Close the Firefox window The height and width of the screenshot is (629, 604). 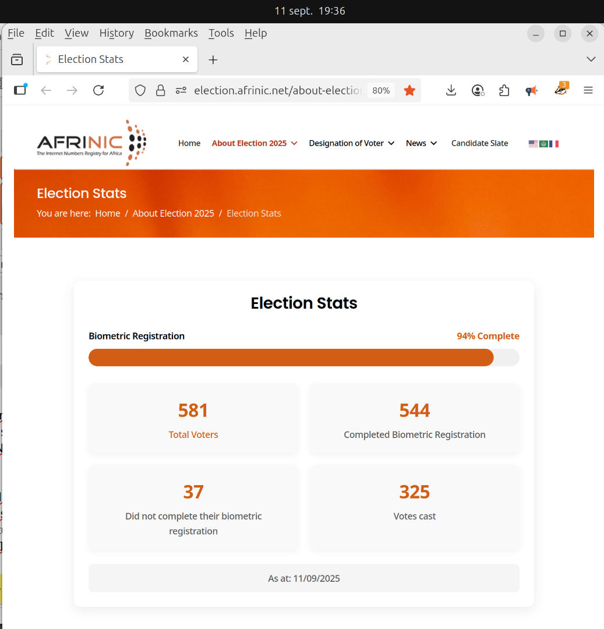(x=589, y=34)
